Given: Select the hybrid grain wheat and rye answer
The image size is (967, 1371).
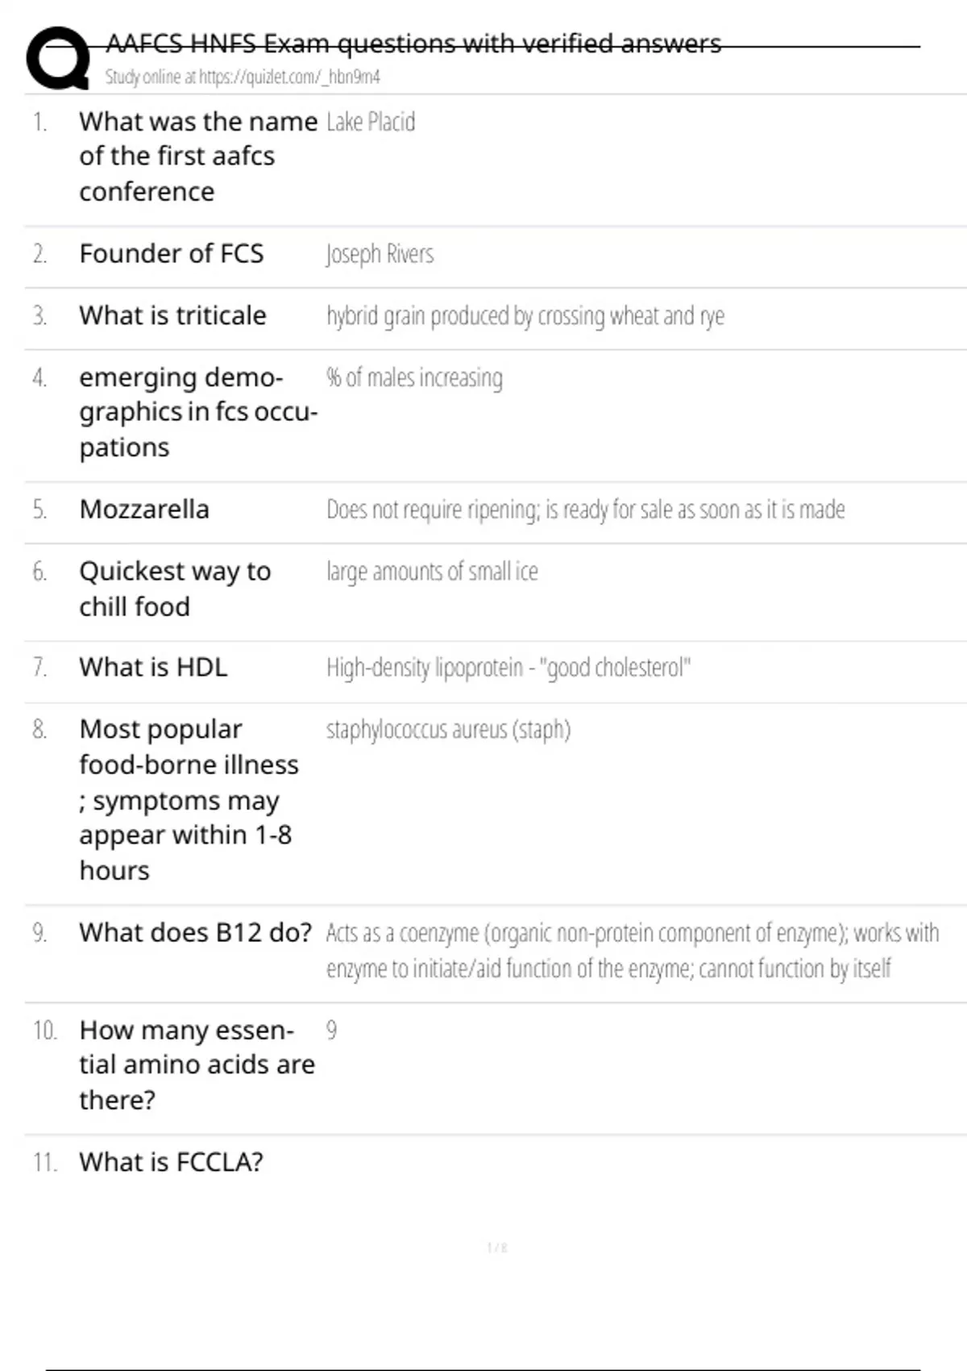Looking at the screenshot, I should click(525, 316).
